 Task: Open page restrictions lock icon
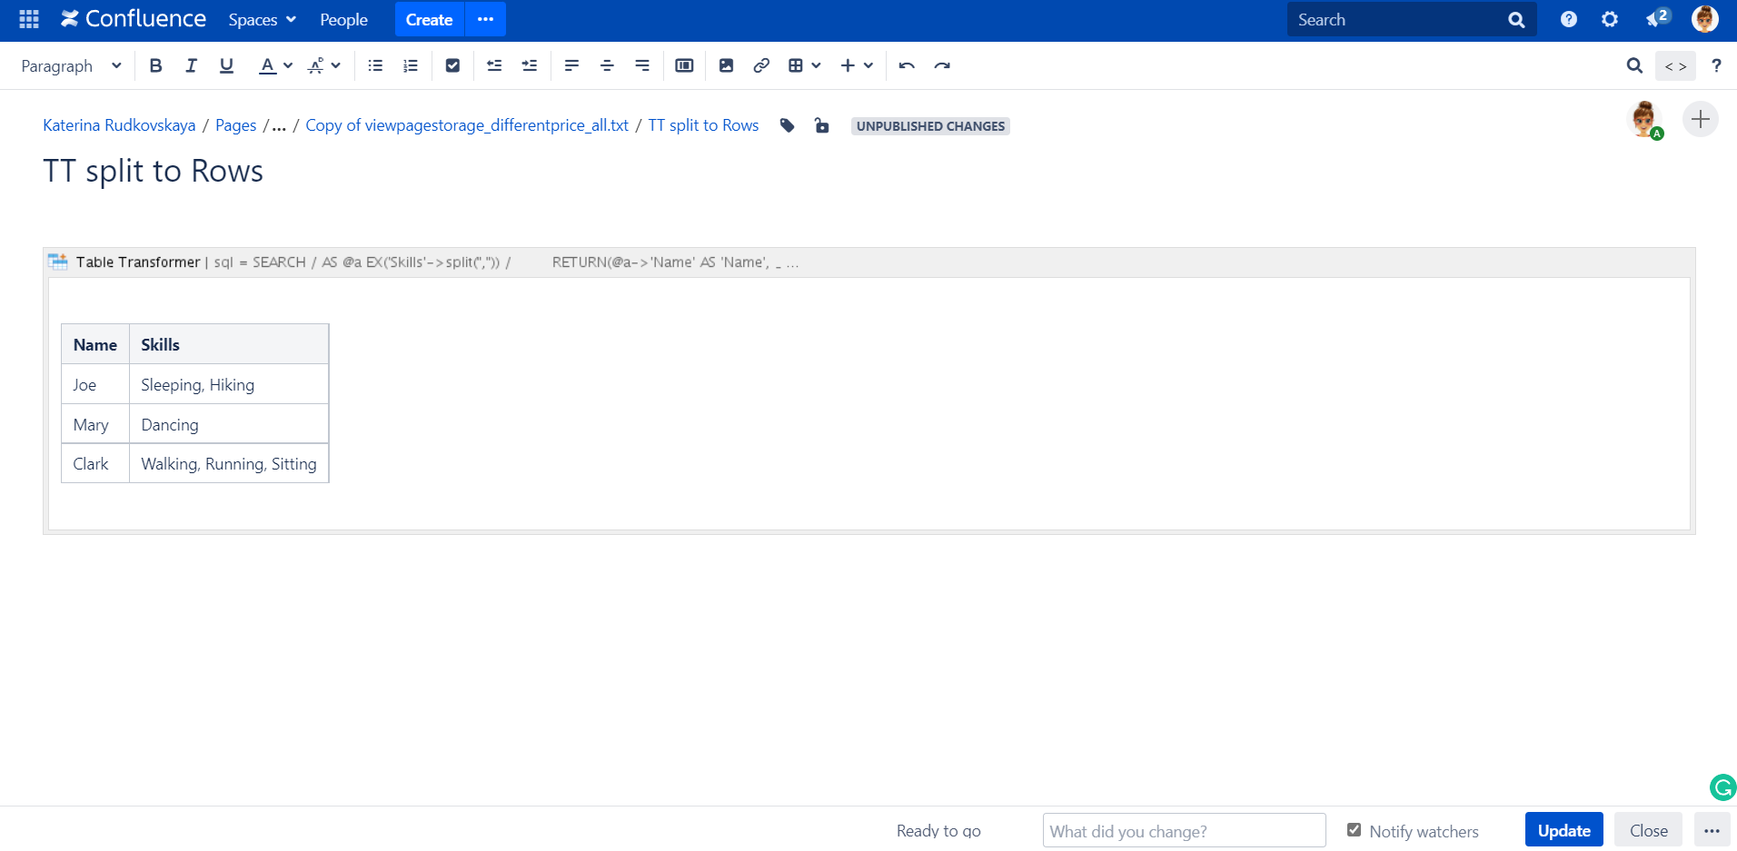(821, 126)
